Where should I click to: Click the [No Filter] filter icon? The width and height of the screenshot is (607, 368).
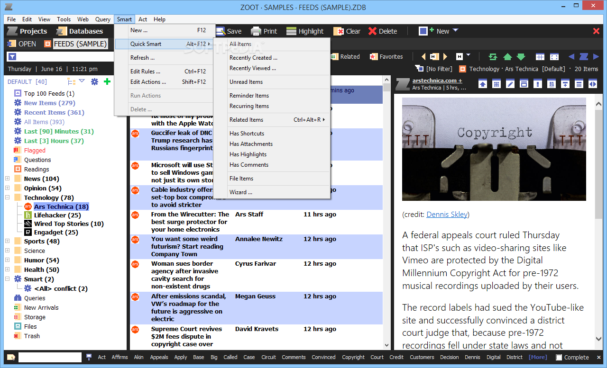pyautogui.click(x=419, y=69)
